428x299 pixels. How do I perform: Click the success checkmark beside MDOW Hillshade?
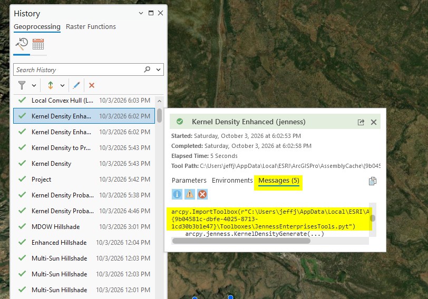[x=22, y=226]
